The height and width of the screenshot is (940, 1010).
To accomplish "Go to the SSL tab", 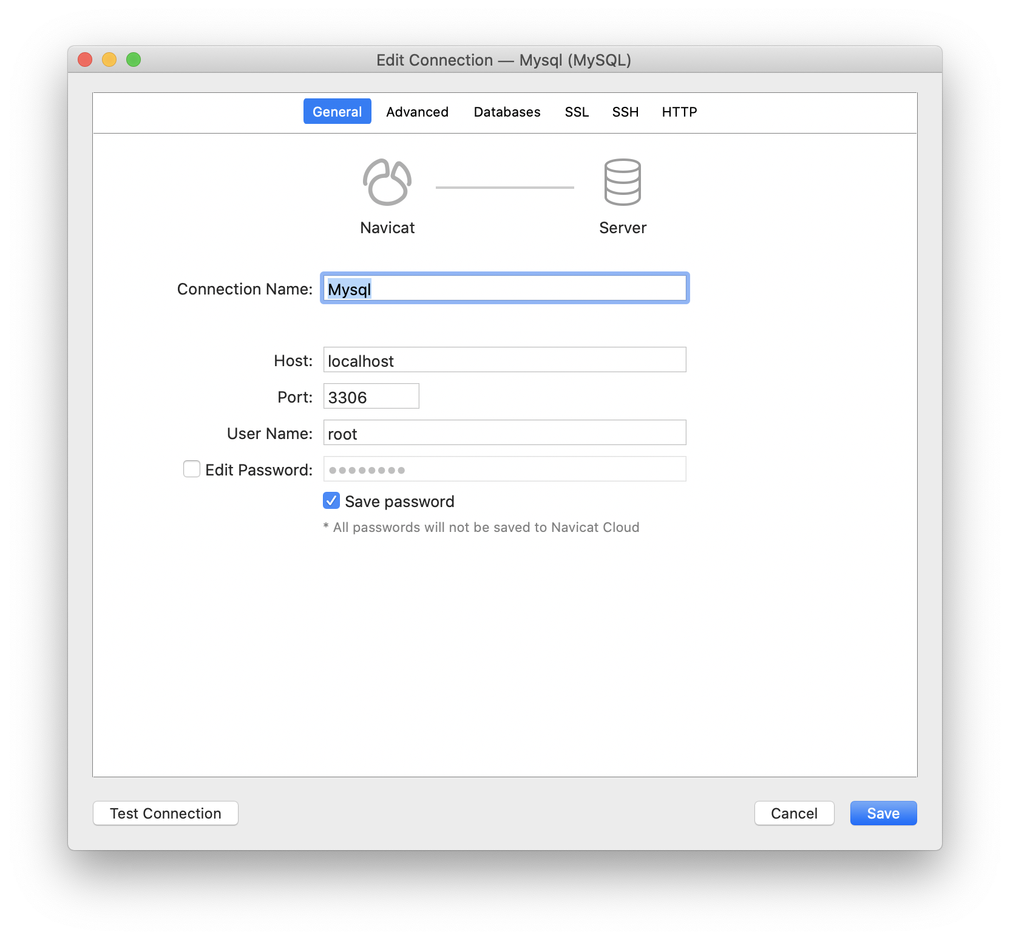I will coord(577,112).
